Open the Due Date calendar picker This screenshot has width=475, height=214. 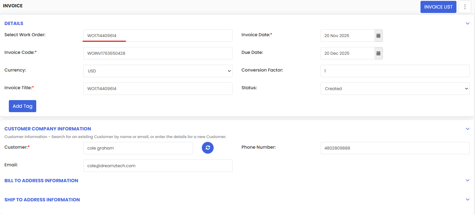pos(378,53)
